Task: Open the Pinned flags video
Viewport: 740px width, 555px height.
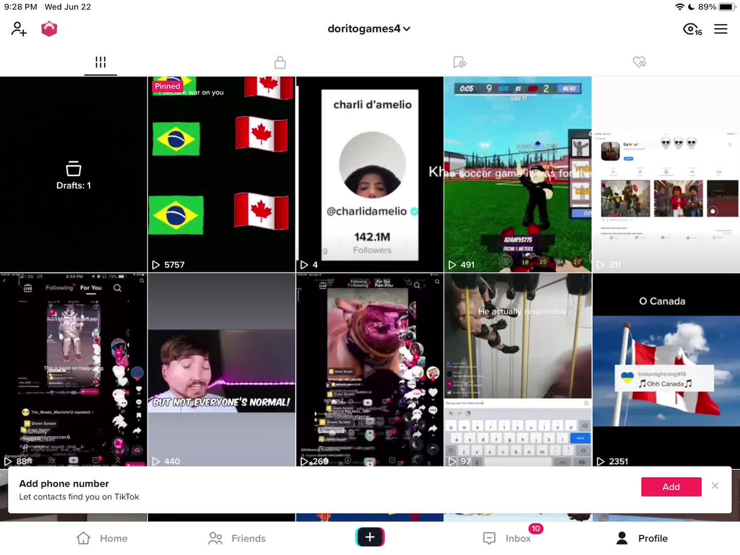Action: [221, 175]
